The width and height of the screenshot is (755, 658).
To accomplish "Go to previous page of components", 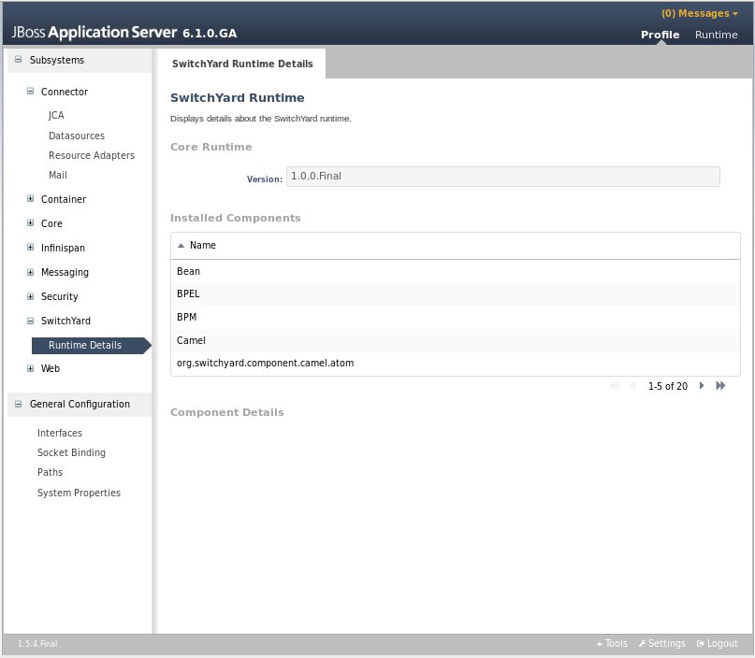I will click(x=633, y=386).
